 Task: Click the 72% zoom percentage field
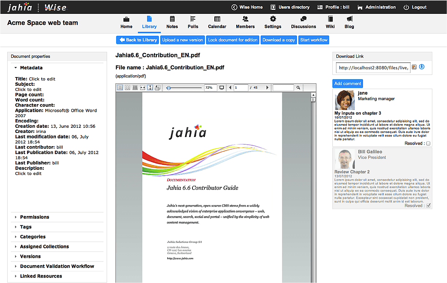point(210,88)
